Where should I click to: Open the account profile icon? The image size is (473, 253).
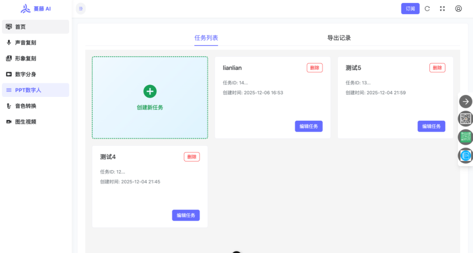pos(458,8)
